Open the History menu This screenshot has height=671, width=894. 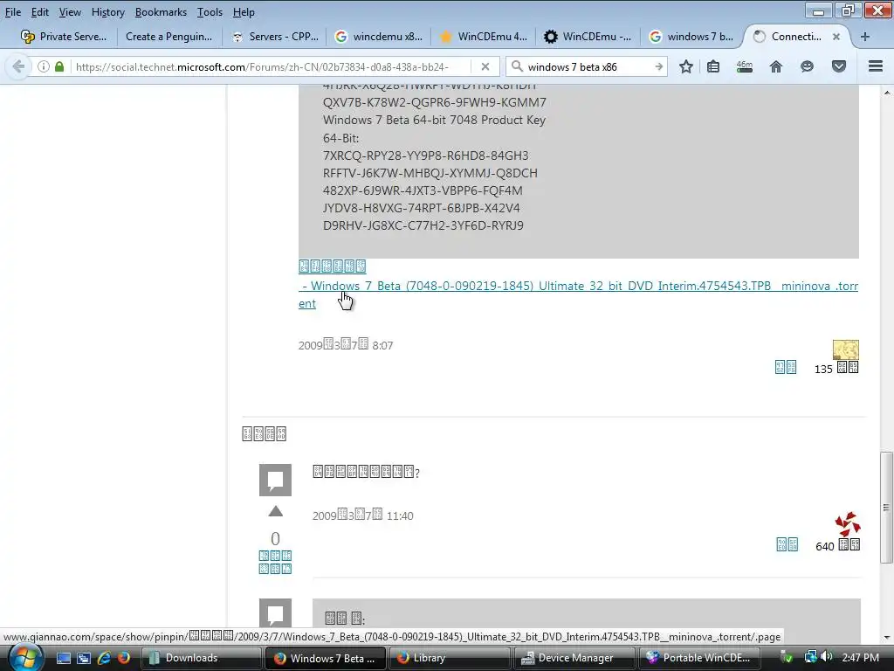point(107,12)
